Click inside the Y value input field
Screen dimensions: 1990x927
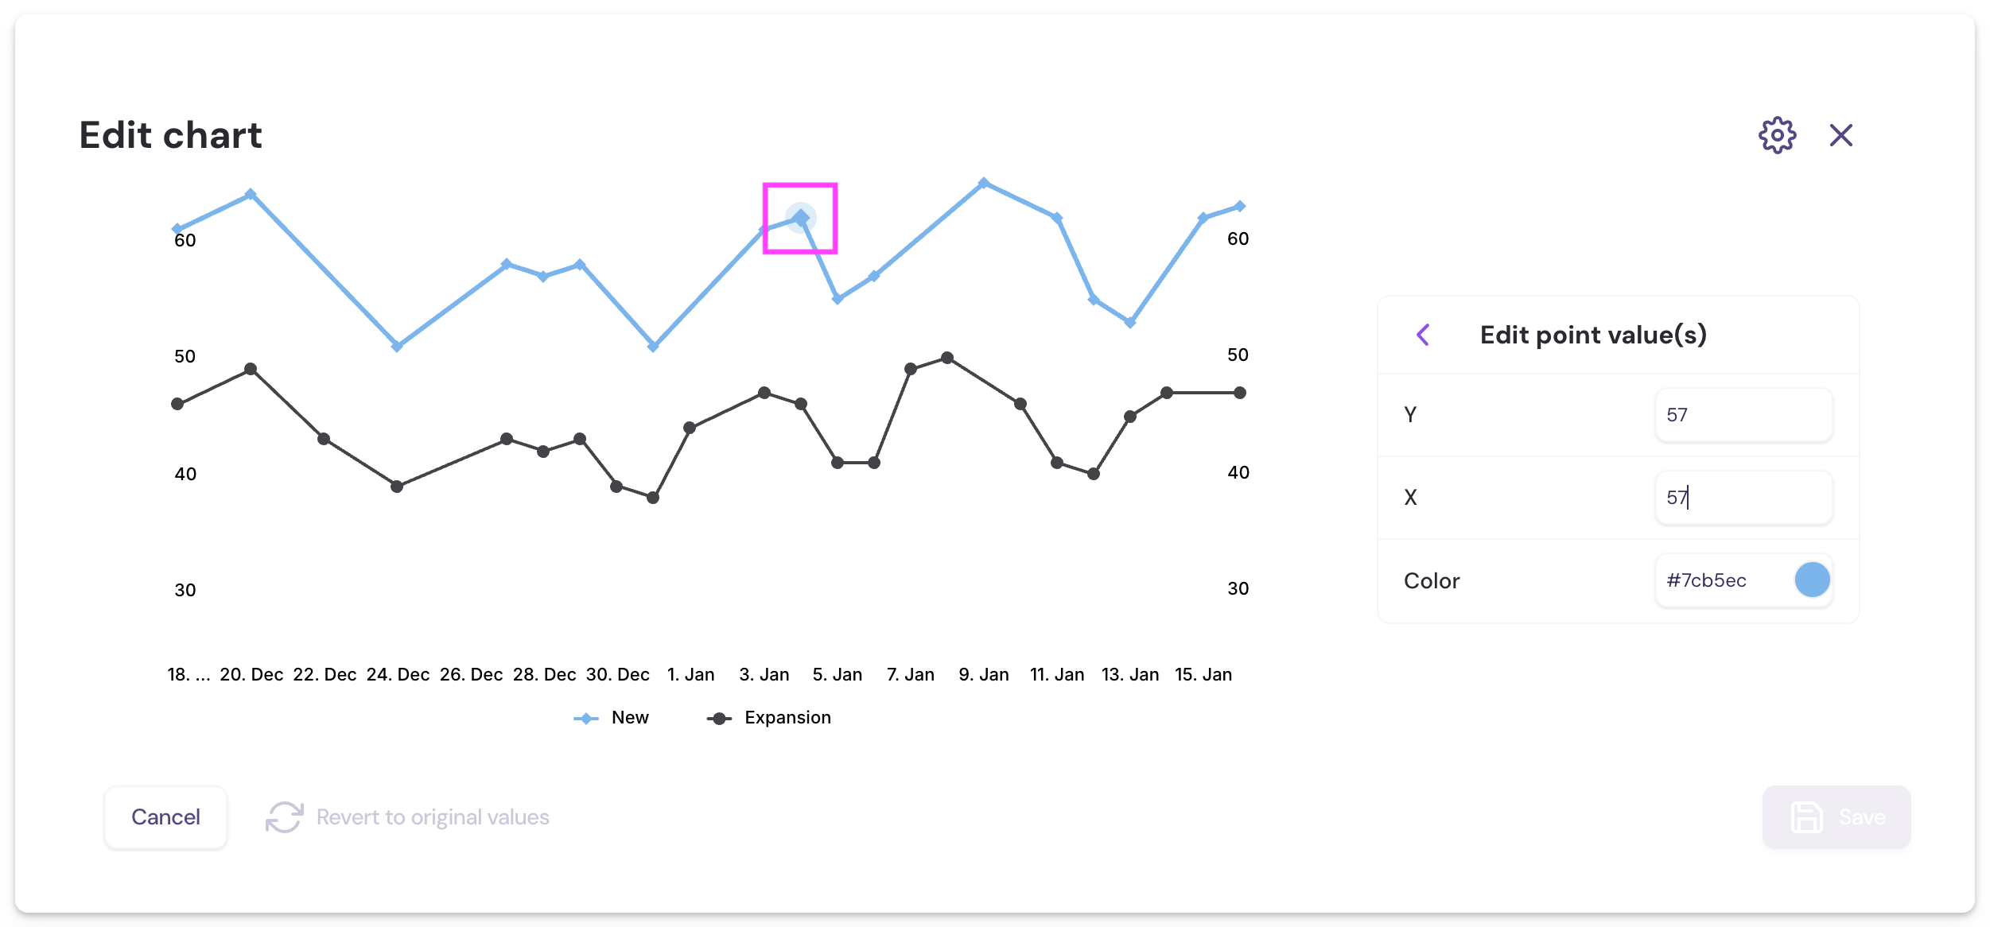(x=1743, y=414)
